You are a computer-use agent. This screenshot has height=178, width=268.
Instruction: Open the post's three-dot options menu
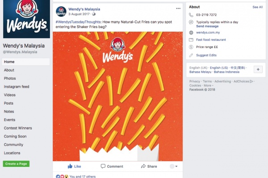tap(178, 8)
